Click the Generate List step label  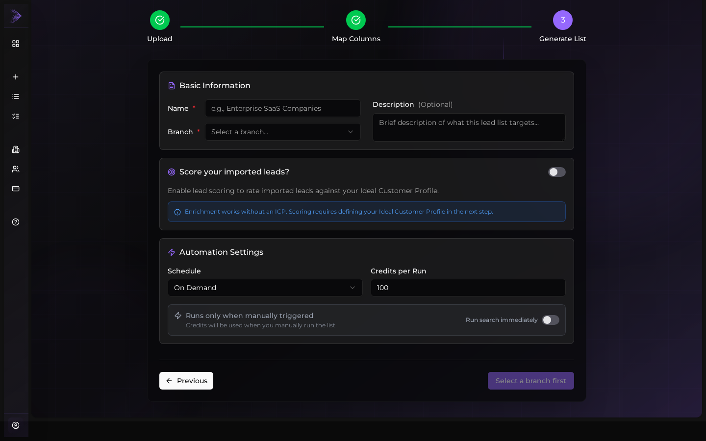[x=563, y=39]
